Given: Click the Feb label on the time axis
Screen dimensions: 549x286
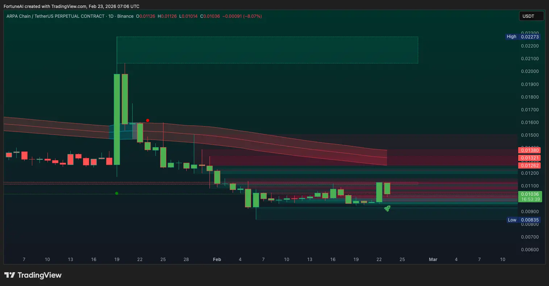Looking at the screenshot, I should (217, 260).
